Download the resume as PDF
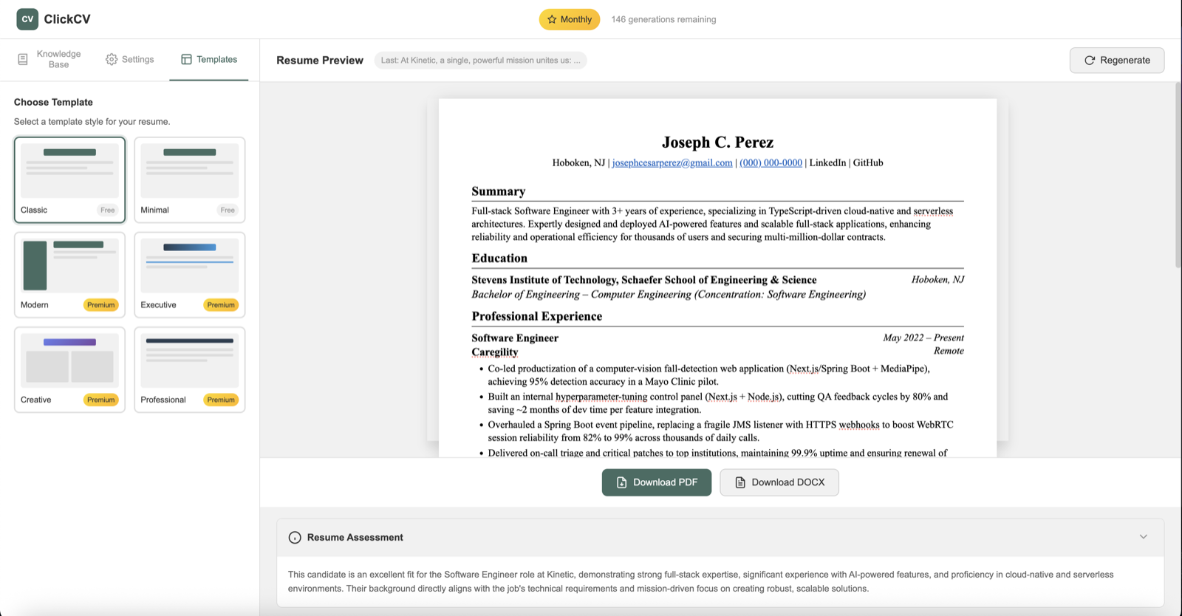Screen dimensions: 1182x616 tap(657, 482)
